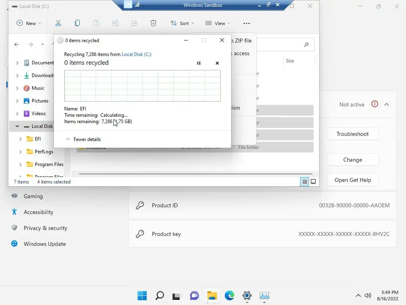This screenshot has width=406, height=305.
Task: Open Accessibility in Settings sidebar
Action: click(x=38, y=212)
